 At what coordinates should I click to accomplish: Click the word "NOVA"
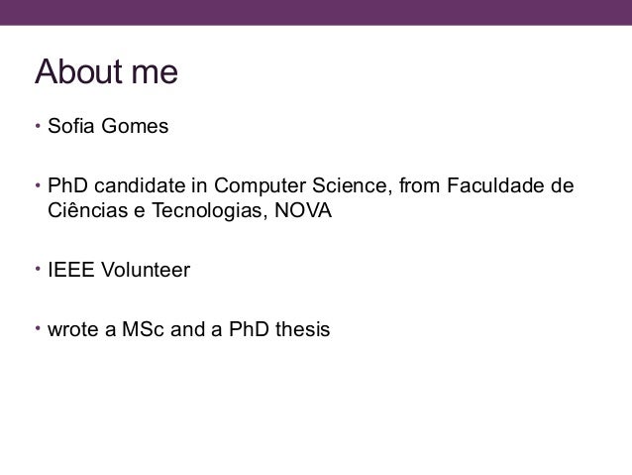click(x=303, y=210)
